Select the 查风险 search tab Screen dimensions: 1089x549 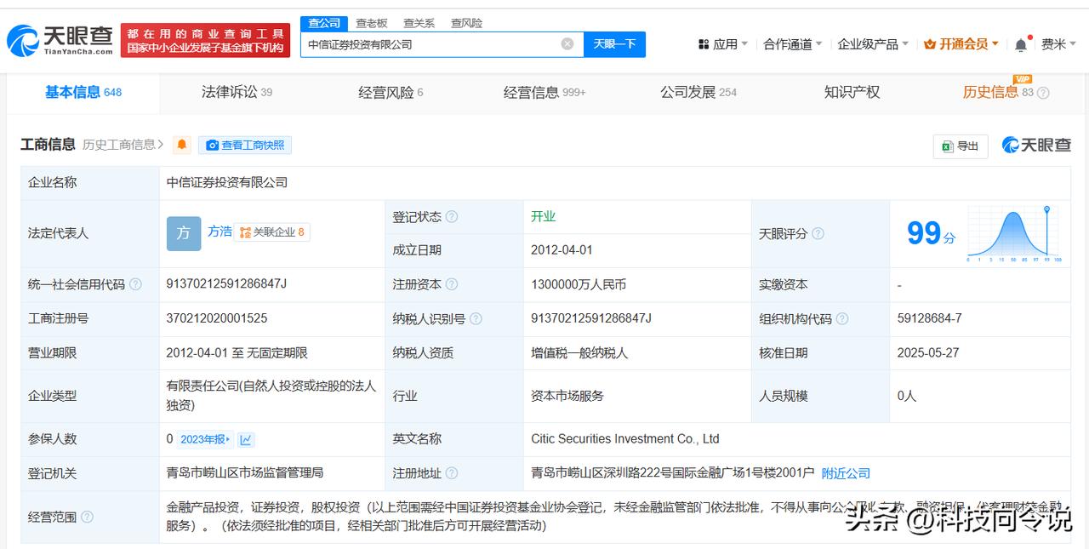[467, 23]
